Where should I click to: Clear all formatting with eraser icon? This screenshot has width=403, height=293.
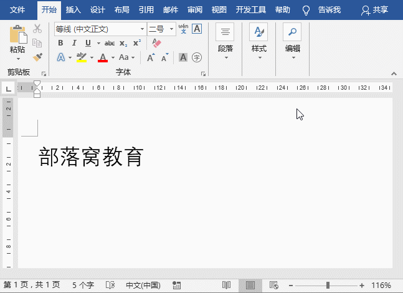156,43
